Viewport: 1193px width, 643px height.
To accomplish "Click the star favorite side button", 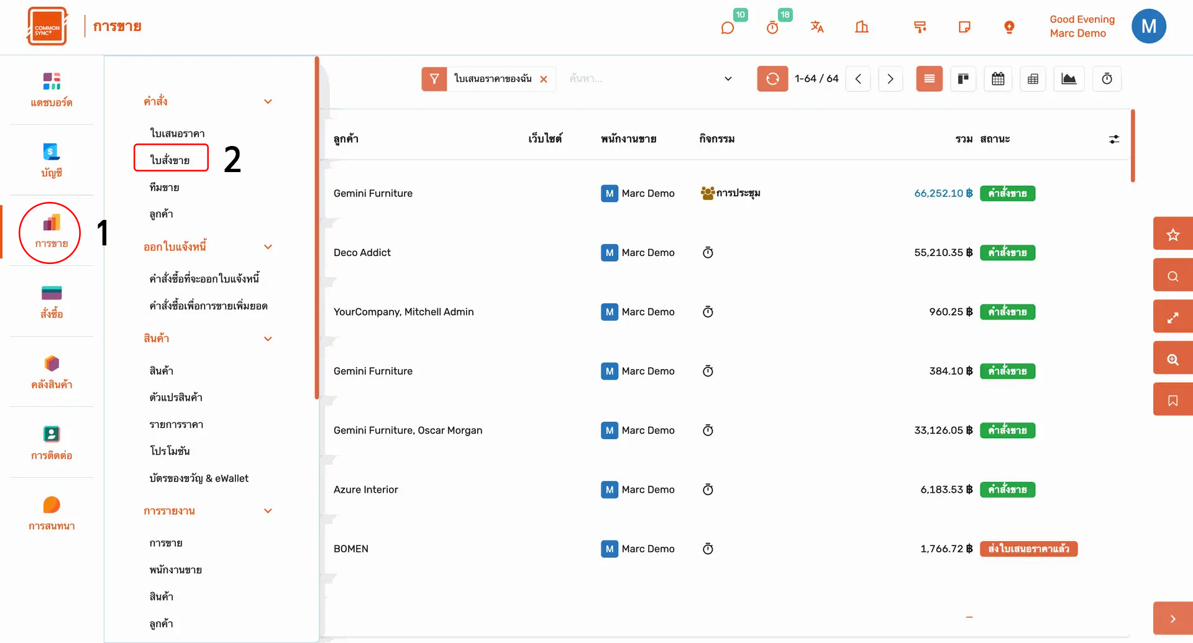I will [x=1172, y=235].
